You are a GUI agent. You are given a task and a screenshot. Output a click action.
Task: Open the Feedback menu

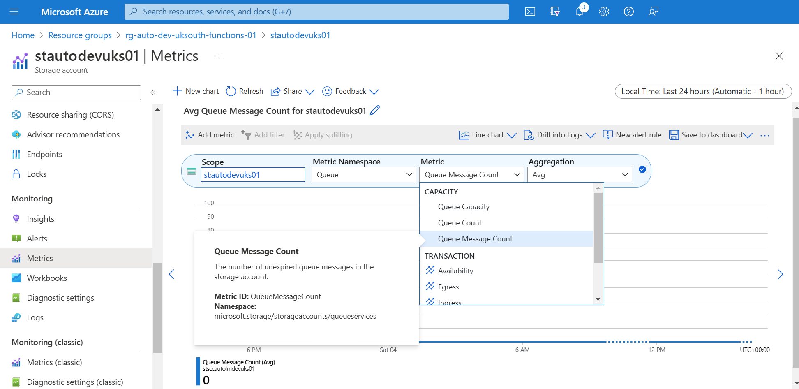[x=350, y=91]
